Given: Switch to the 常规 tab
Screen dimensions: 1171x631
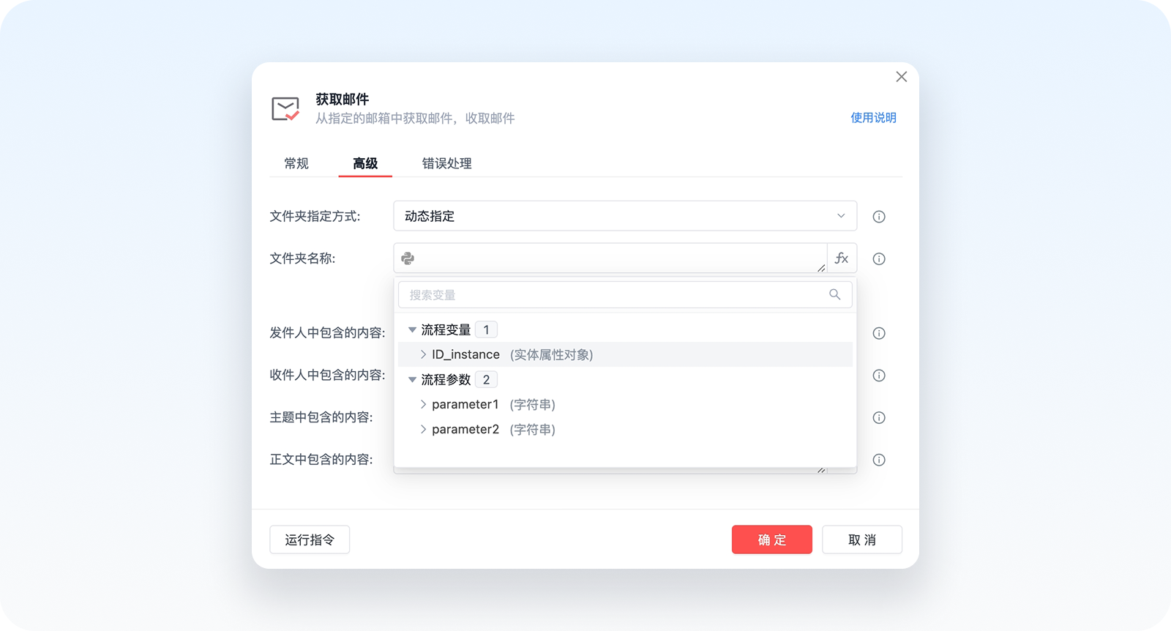Looking at the screenshot, I should 296,163.
